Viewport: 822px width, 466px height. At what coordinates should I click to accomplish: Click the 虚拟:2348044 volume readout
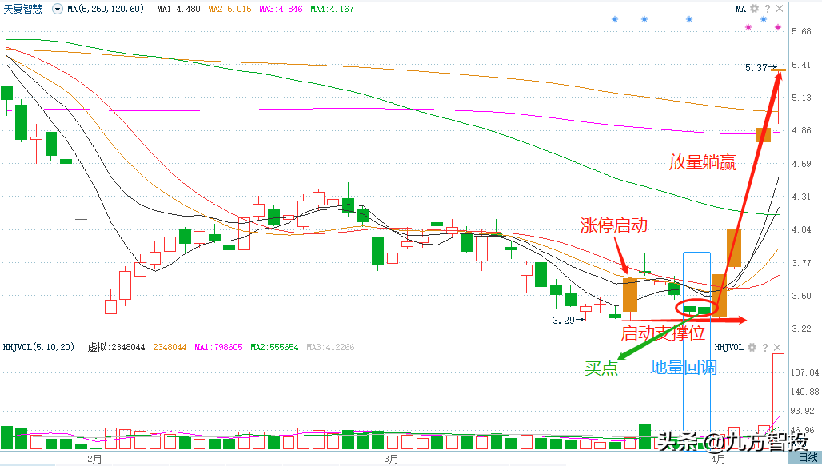click(116, 347)
